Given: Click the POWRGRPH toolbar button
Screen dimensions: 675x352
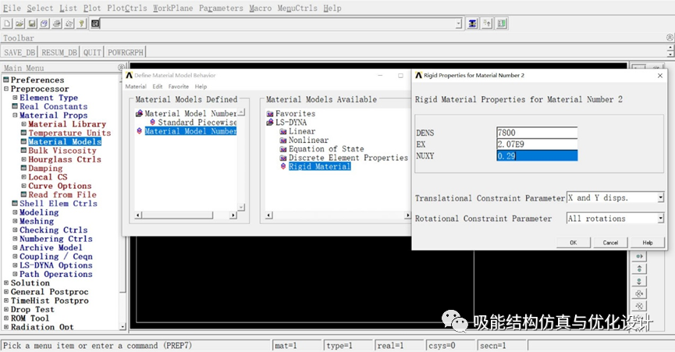Looking at the screenshot, I should pos(126,52).
